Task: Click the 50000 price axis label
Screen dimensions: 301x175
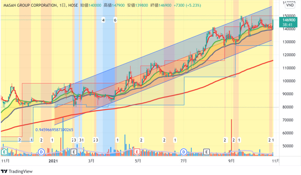Action: coord(288,146)
